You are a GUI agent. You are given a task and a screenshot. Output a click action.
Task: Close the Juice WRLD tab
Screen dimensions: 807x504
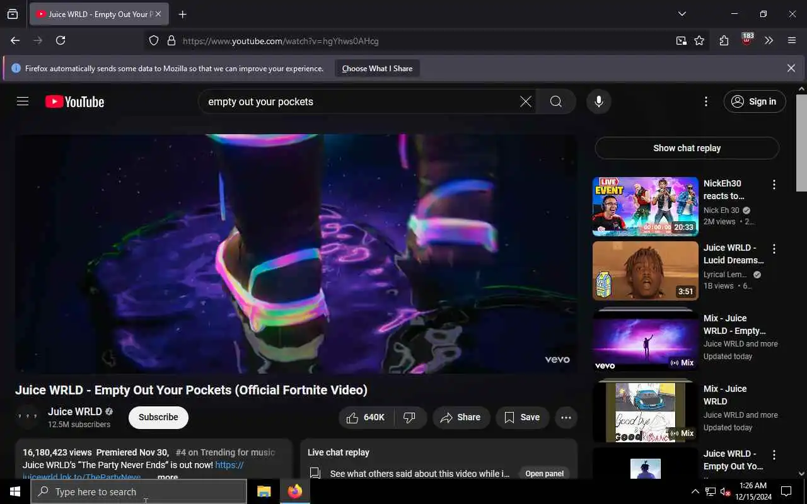(x=158, y=14)
